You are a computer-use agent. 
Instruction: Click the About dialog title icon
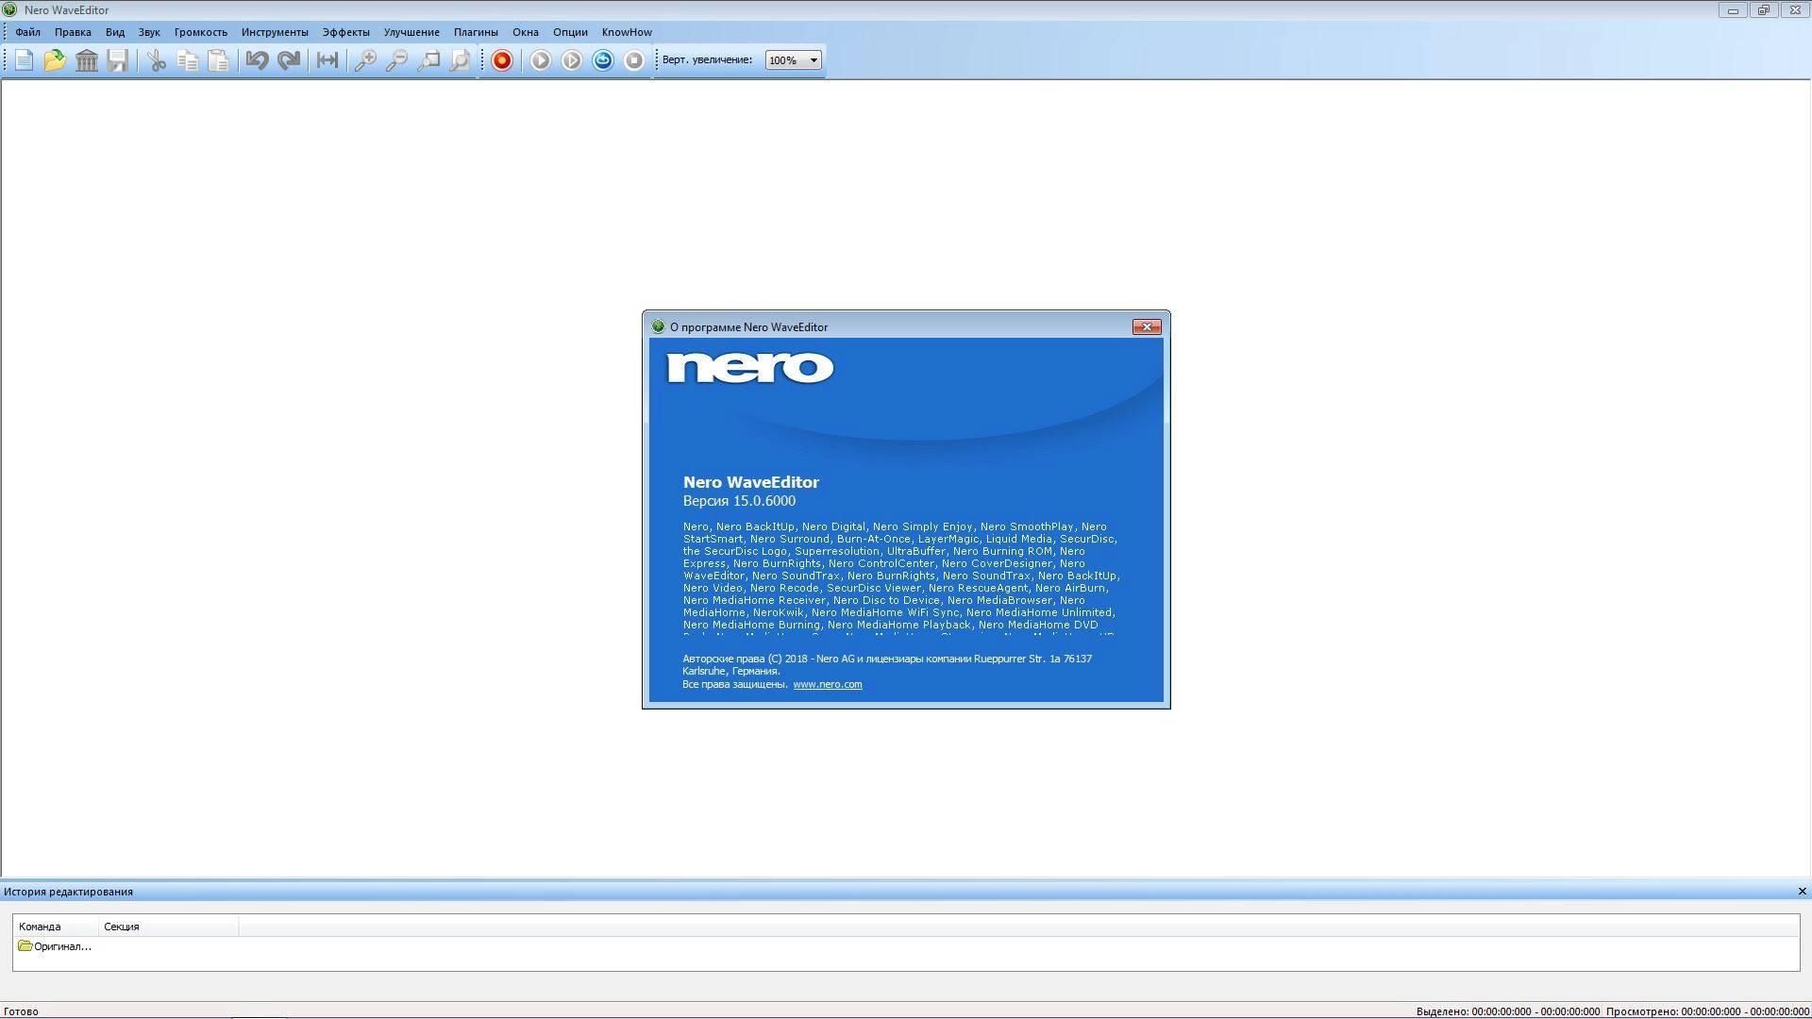pyautogui.click(x=658, y=327)
